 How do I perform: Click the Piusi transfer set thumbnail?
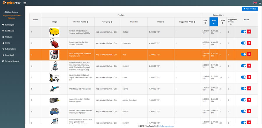(54, 55)
